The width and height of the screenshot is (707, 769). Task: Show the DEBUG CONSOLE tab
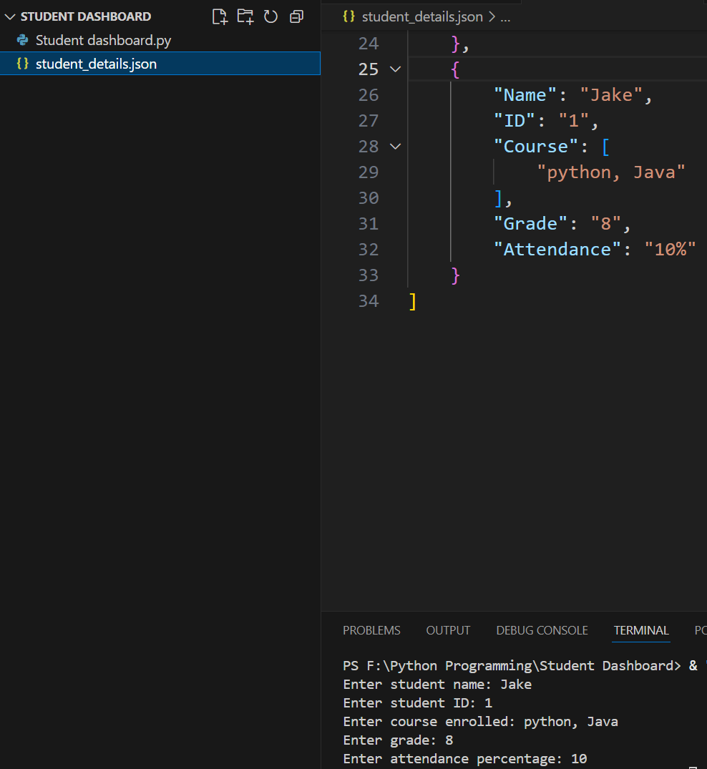pos(542,630)
